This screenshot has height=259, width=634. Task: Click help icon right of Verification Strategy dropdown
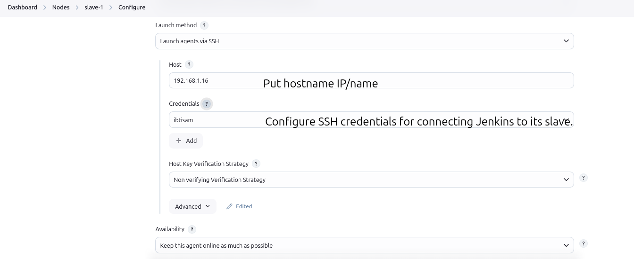[583, 178]
